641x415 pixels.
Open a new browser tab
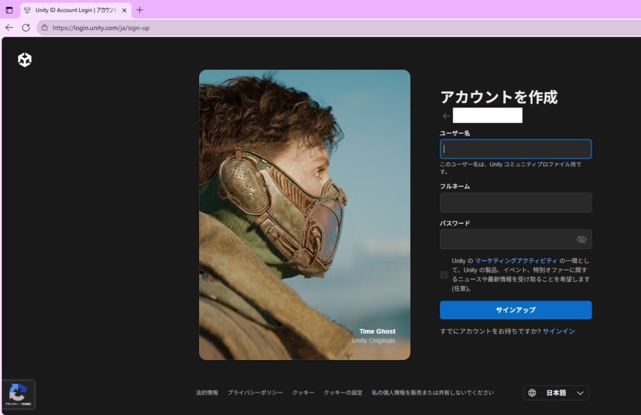(x=140, y=10)
